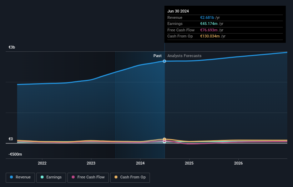Click the Jun 30 2024 tooltip date
Screen dimensions: 293x187
178,11
